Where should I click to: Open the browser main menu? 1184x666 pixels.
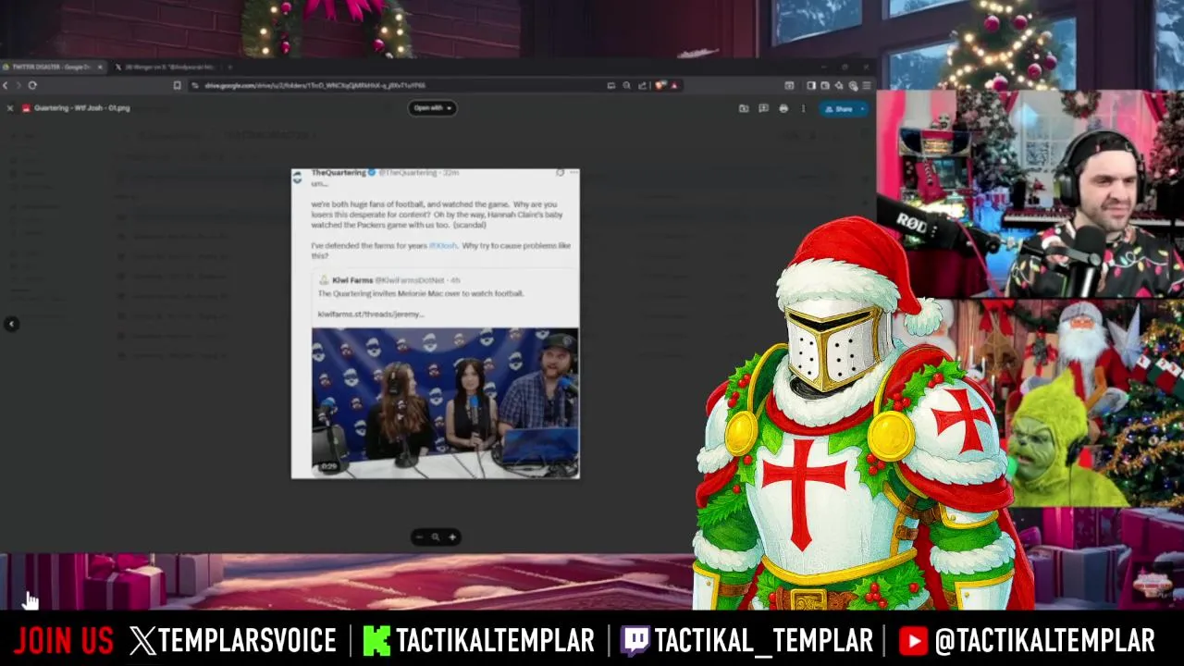(x=867, y=85)
